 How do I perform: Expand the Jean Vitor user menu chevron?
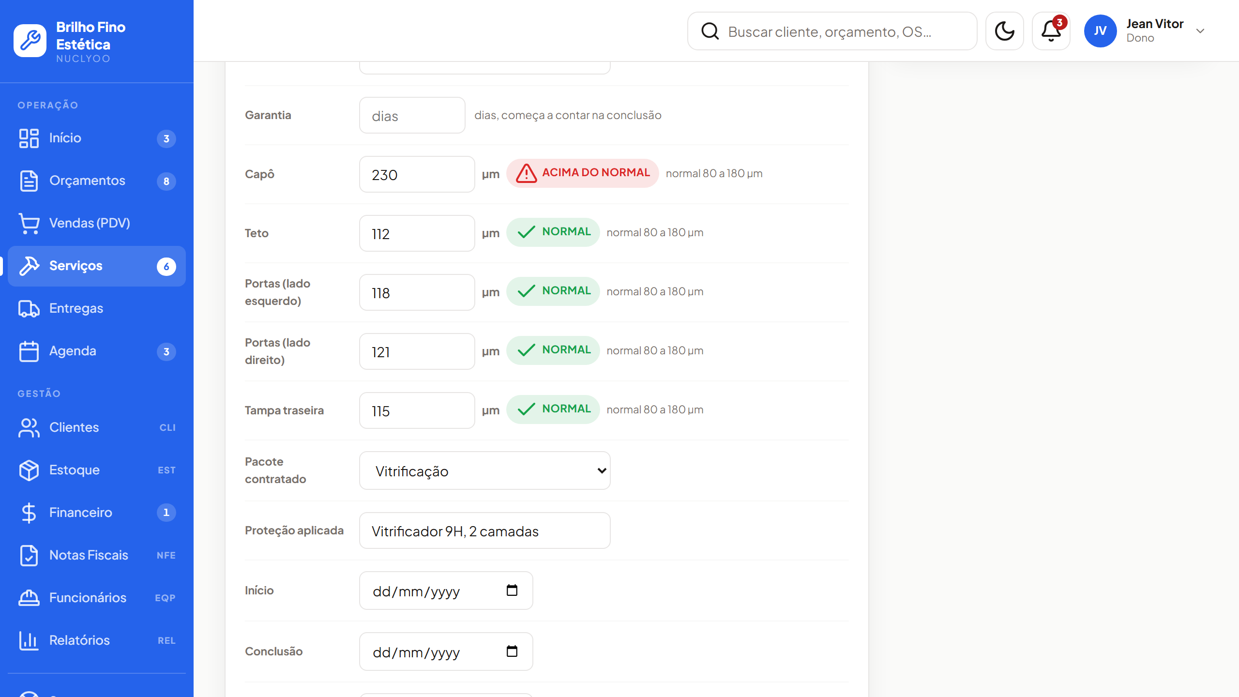pos(1200,31)
